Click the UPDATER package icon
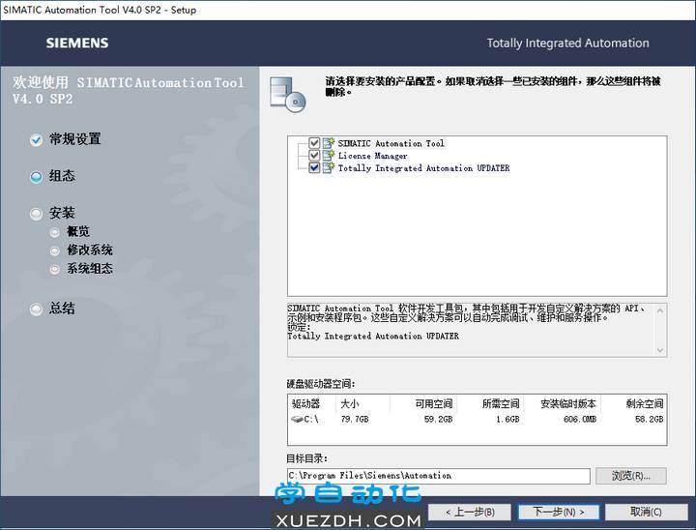 coord(329,168)
